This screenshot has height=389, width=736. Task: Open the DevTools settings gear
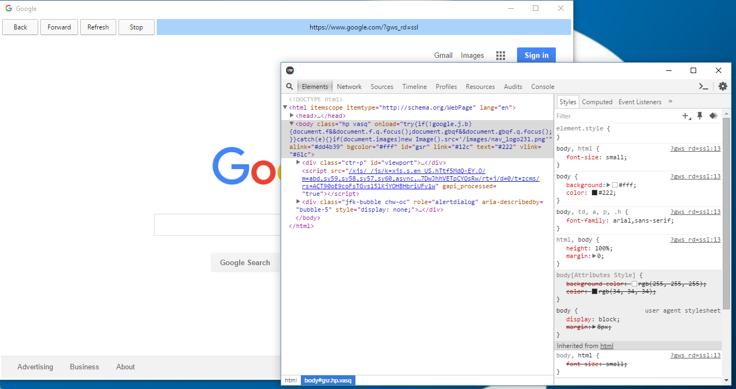[x=723, y=86]
